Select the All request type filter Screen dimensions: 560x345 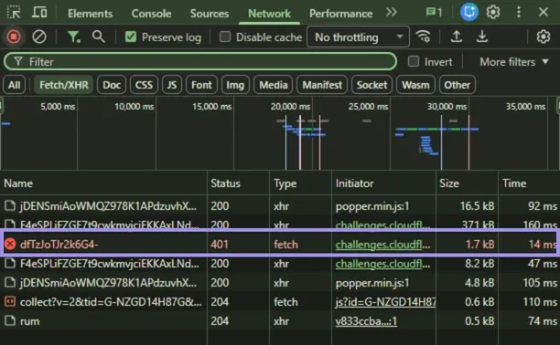point(15,85)
